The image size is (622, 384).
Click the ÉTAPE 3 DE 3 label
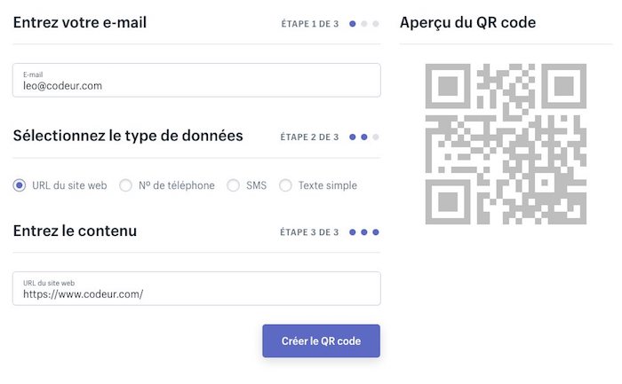coord(309,232)
